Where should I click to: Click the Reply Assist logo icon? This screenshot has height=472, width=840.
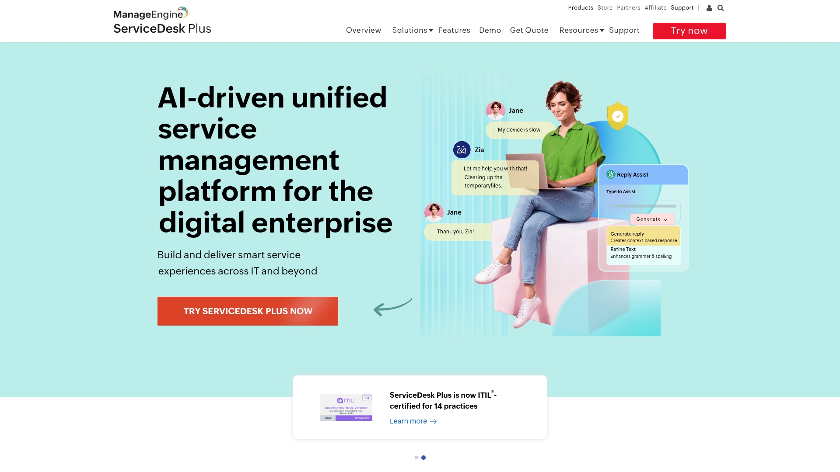611,174
